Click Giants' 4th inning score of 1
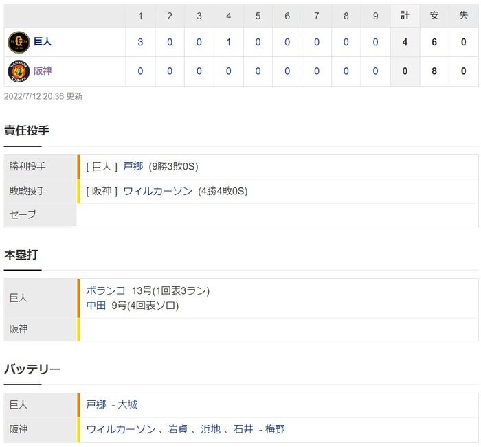 [x=228, y=42]
